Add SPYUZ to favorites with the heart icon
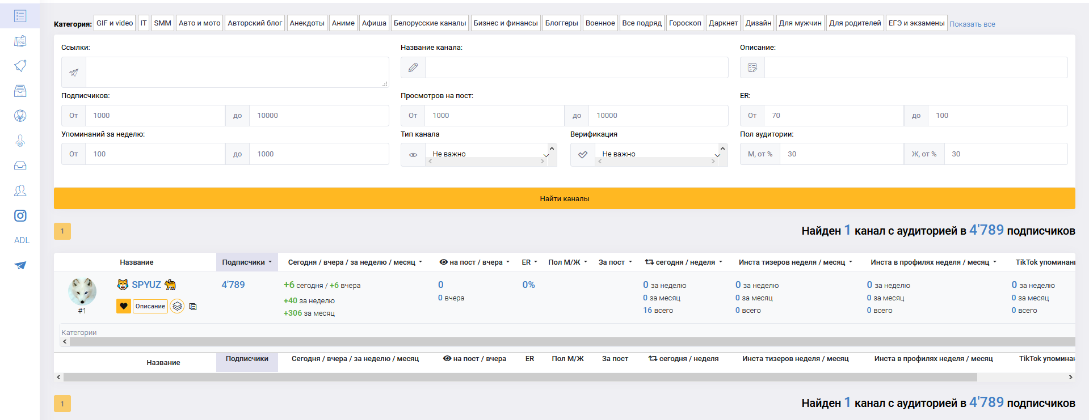Screen dimensions: 1089x420 pyautogui.click(x=124, y=306)
